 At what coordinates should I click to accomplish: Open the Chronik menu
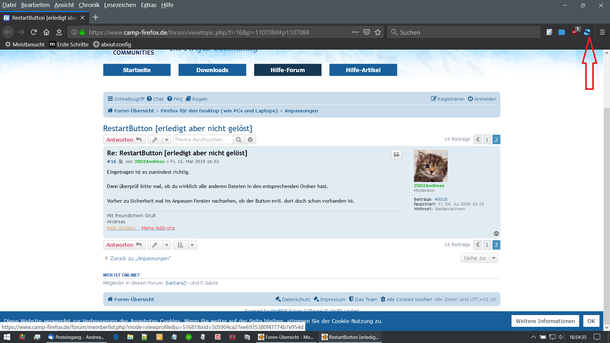pos(89,5)
